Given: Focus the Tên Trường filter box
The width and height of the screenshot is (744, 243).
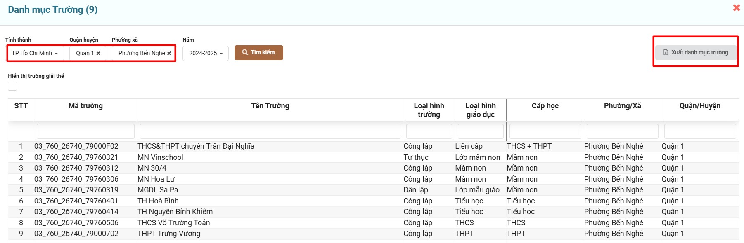Looking at the screenshot, I should pos(270,131).
